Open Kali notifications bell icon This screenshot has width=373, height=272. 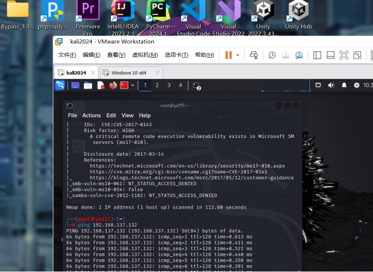pos(344,85)
